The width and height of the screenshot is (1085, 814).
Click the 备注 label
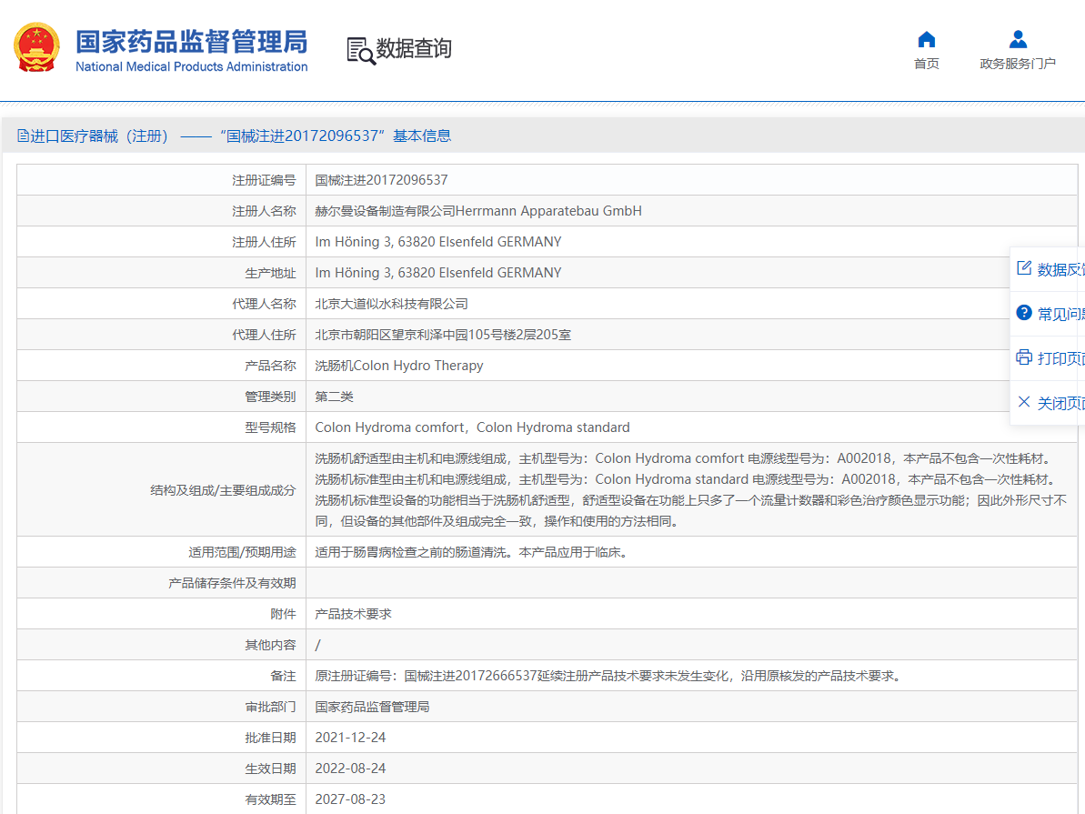283,676
